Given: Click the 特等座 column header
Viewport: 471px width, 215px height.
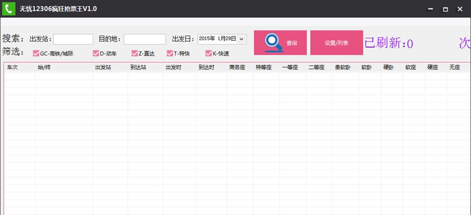Looking at the screenshot, I should [264, 67].
